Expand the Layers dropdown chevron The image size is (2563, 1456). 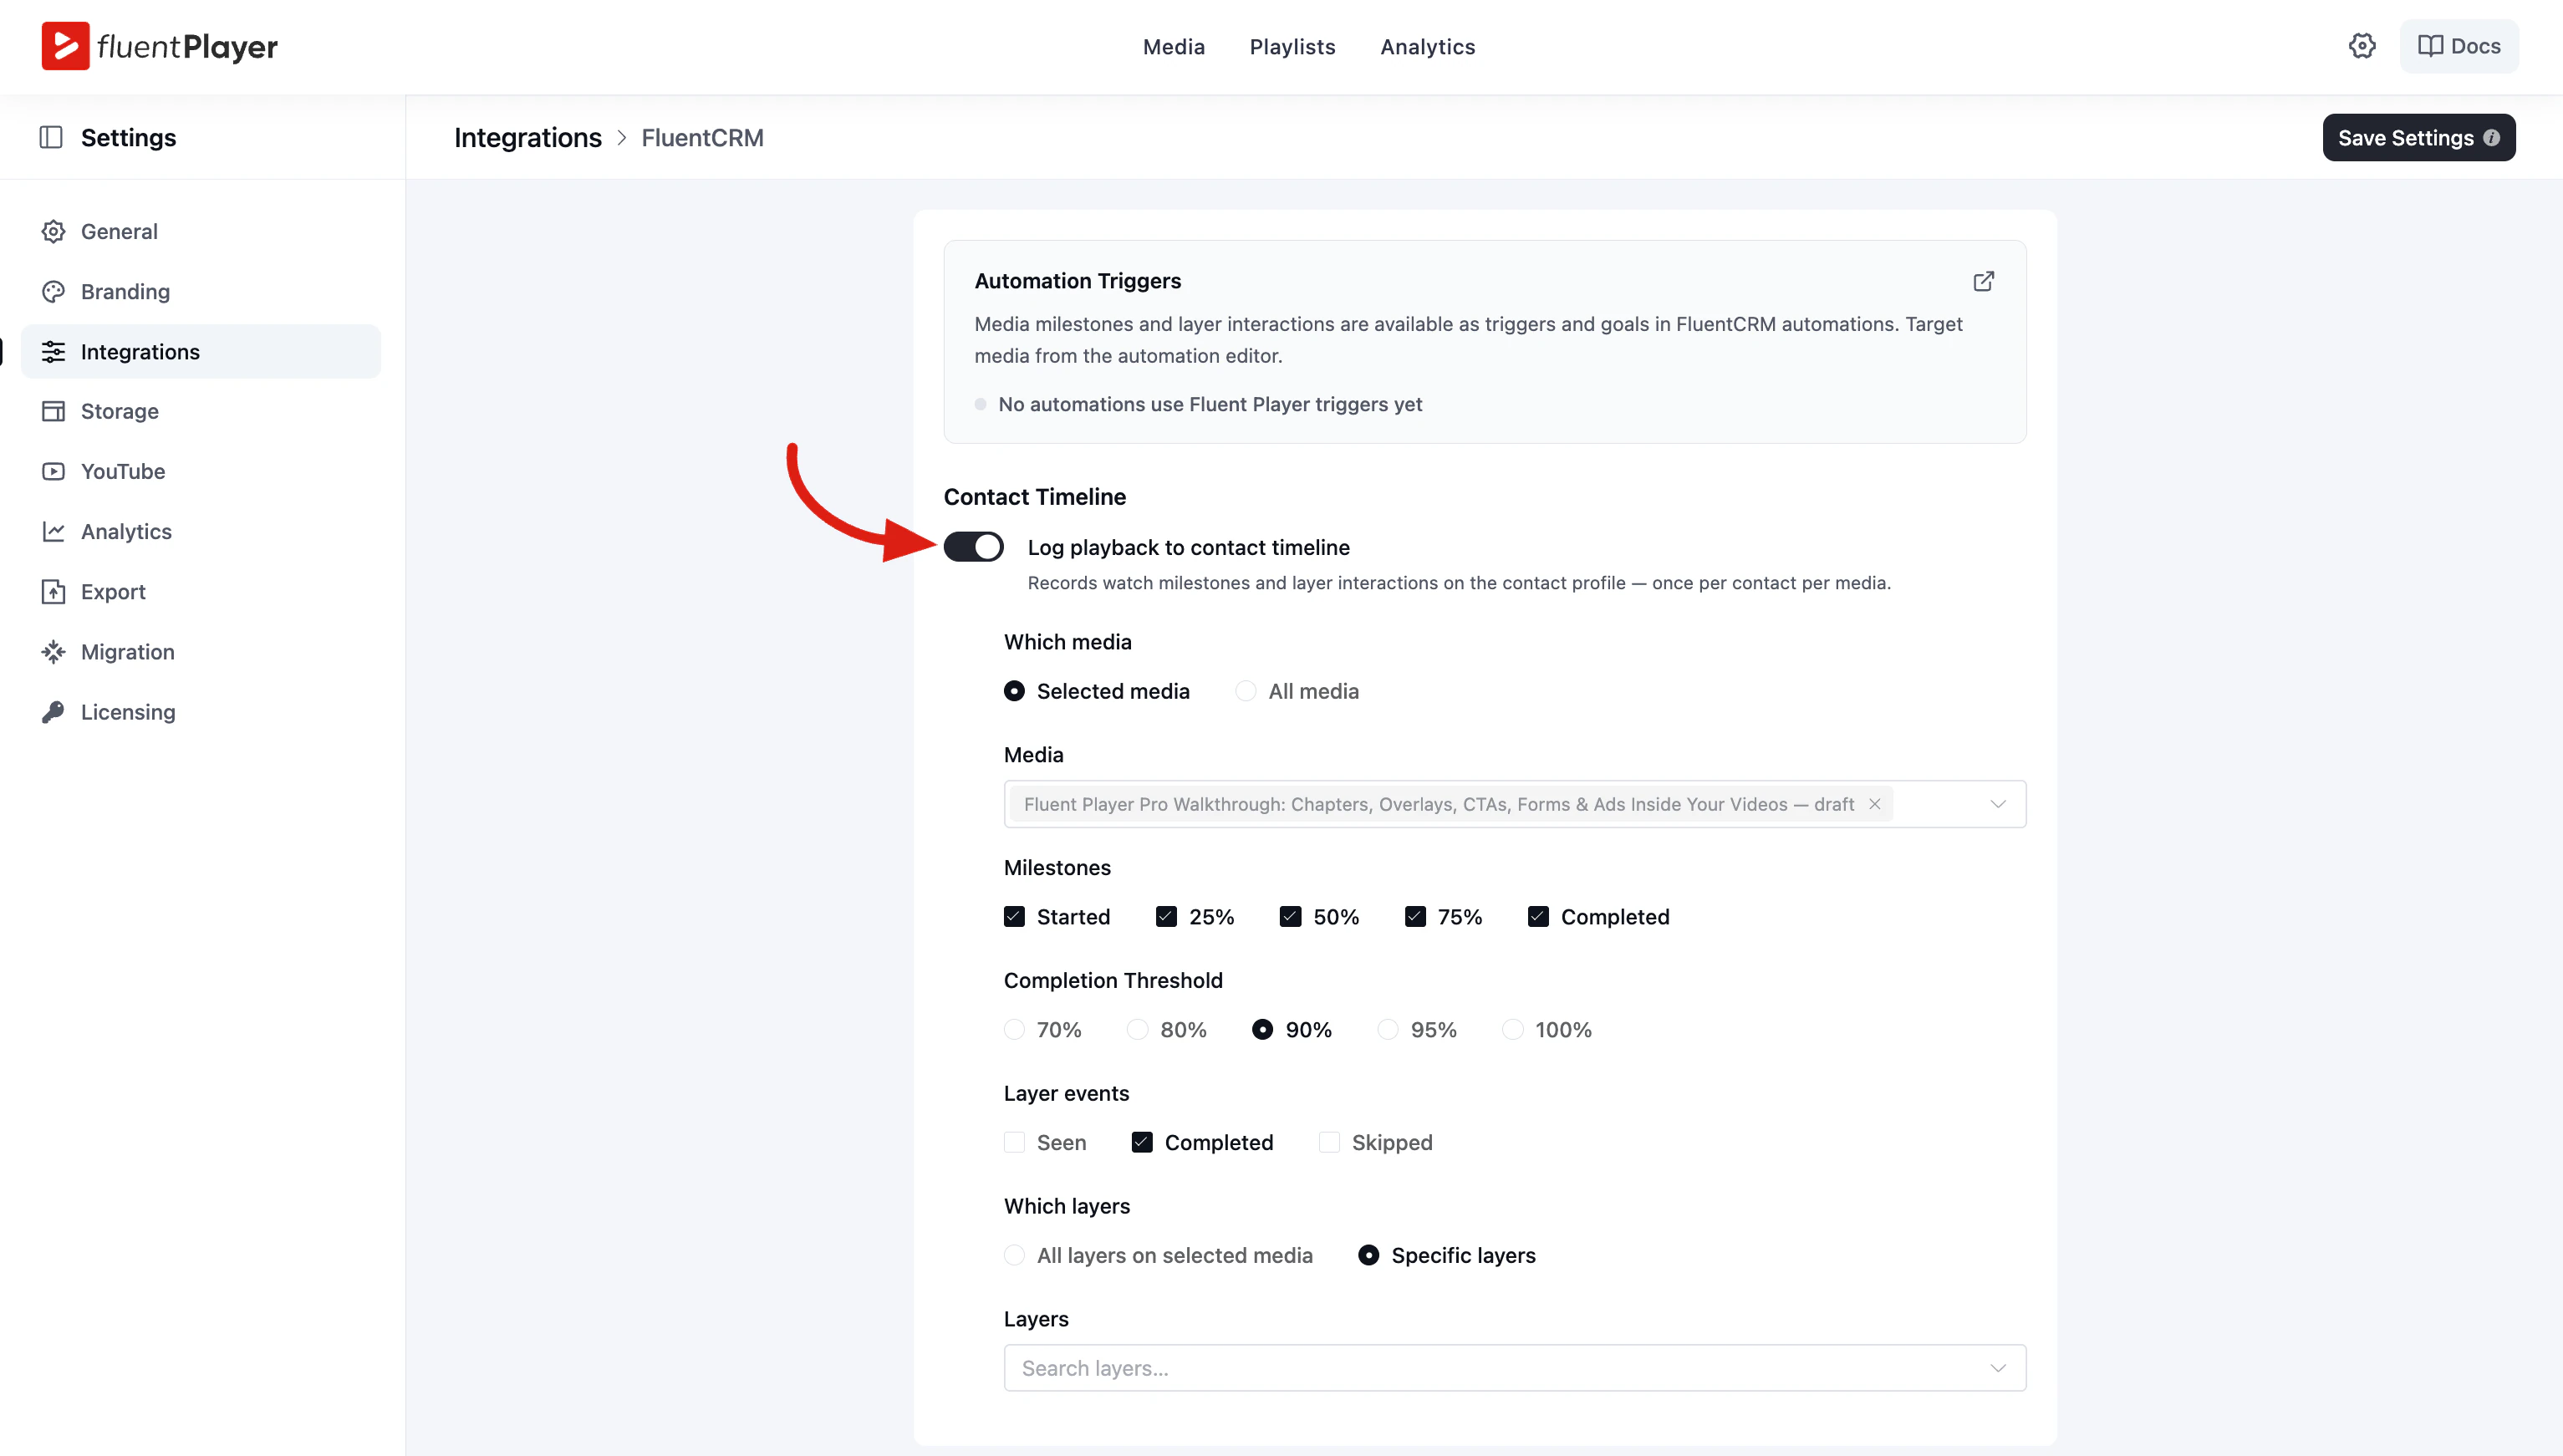pyautogui.click(x=1998, y=1368)
